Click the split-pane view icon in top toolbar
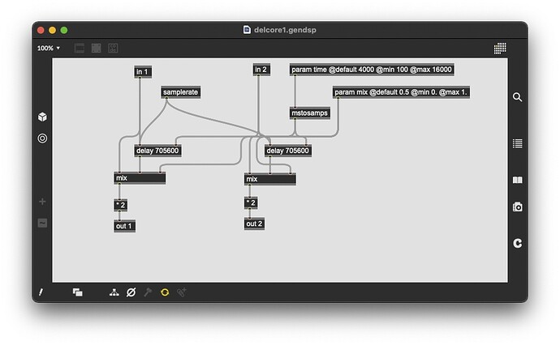 coord(96,48)
